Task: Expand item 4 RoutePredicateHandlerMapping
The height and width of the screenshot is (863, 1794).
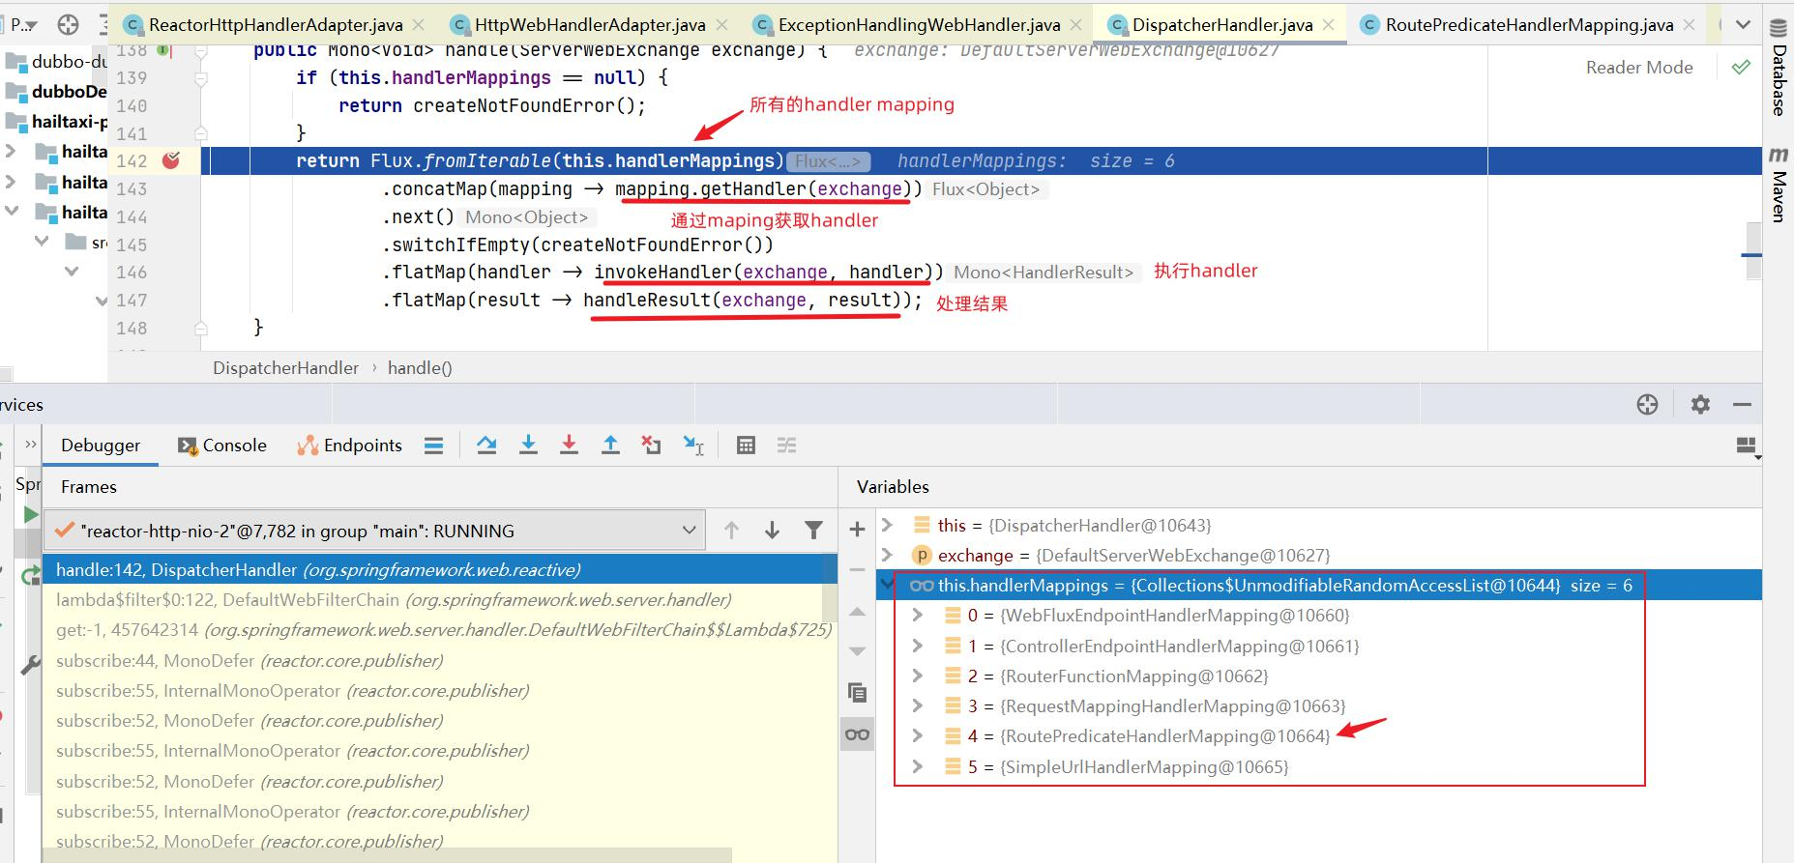Action: pyautogui.click(x=918, y=735)
